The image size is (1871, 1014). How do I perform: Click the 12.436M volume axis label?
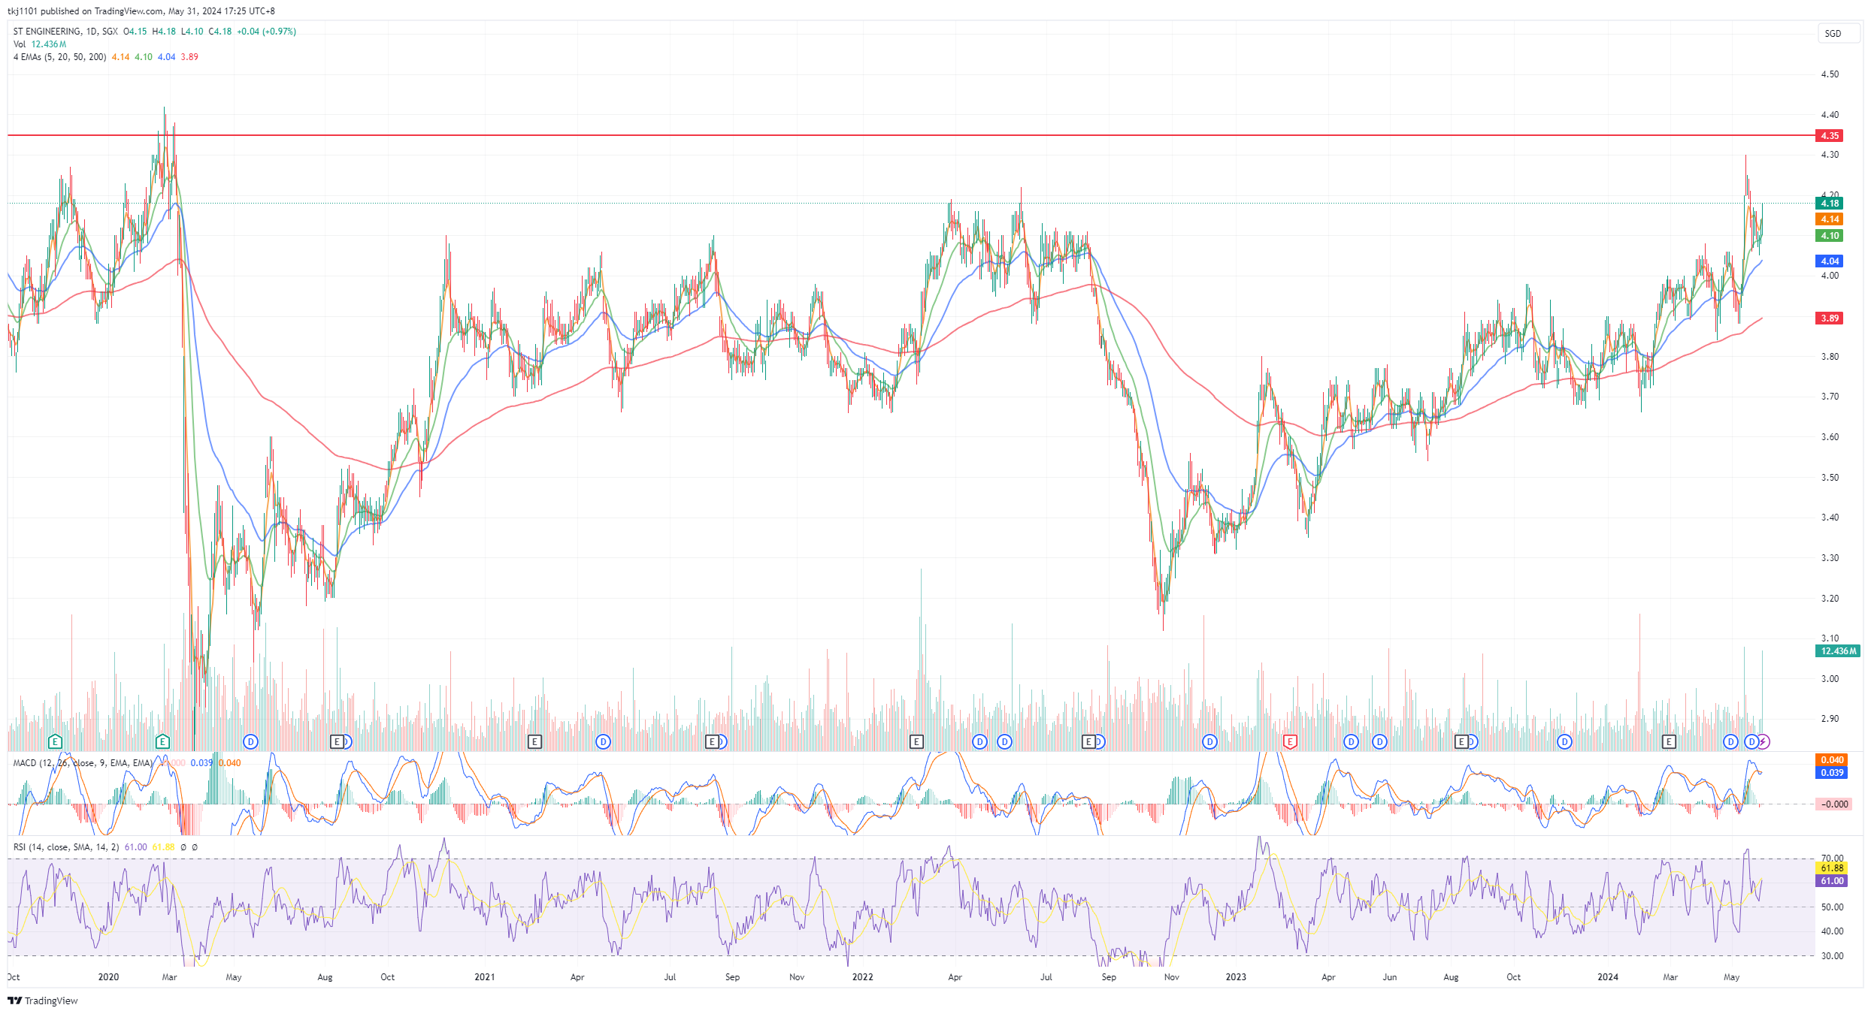pos(1838,651)
